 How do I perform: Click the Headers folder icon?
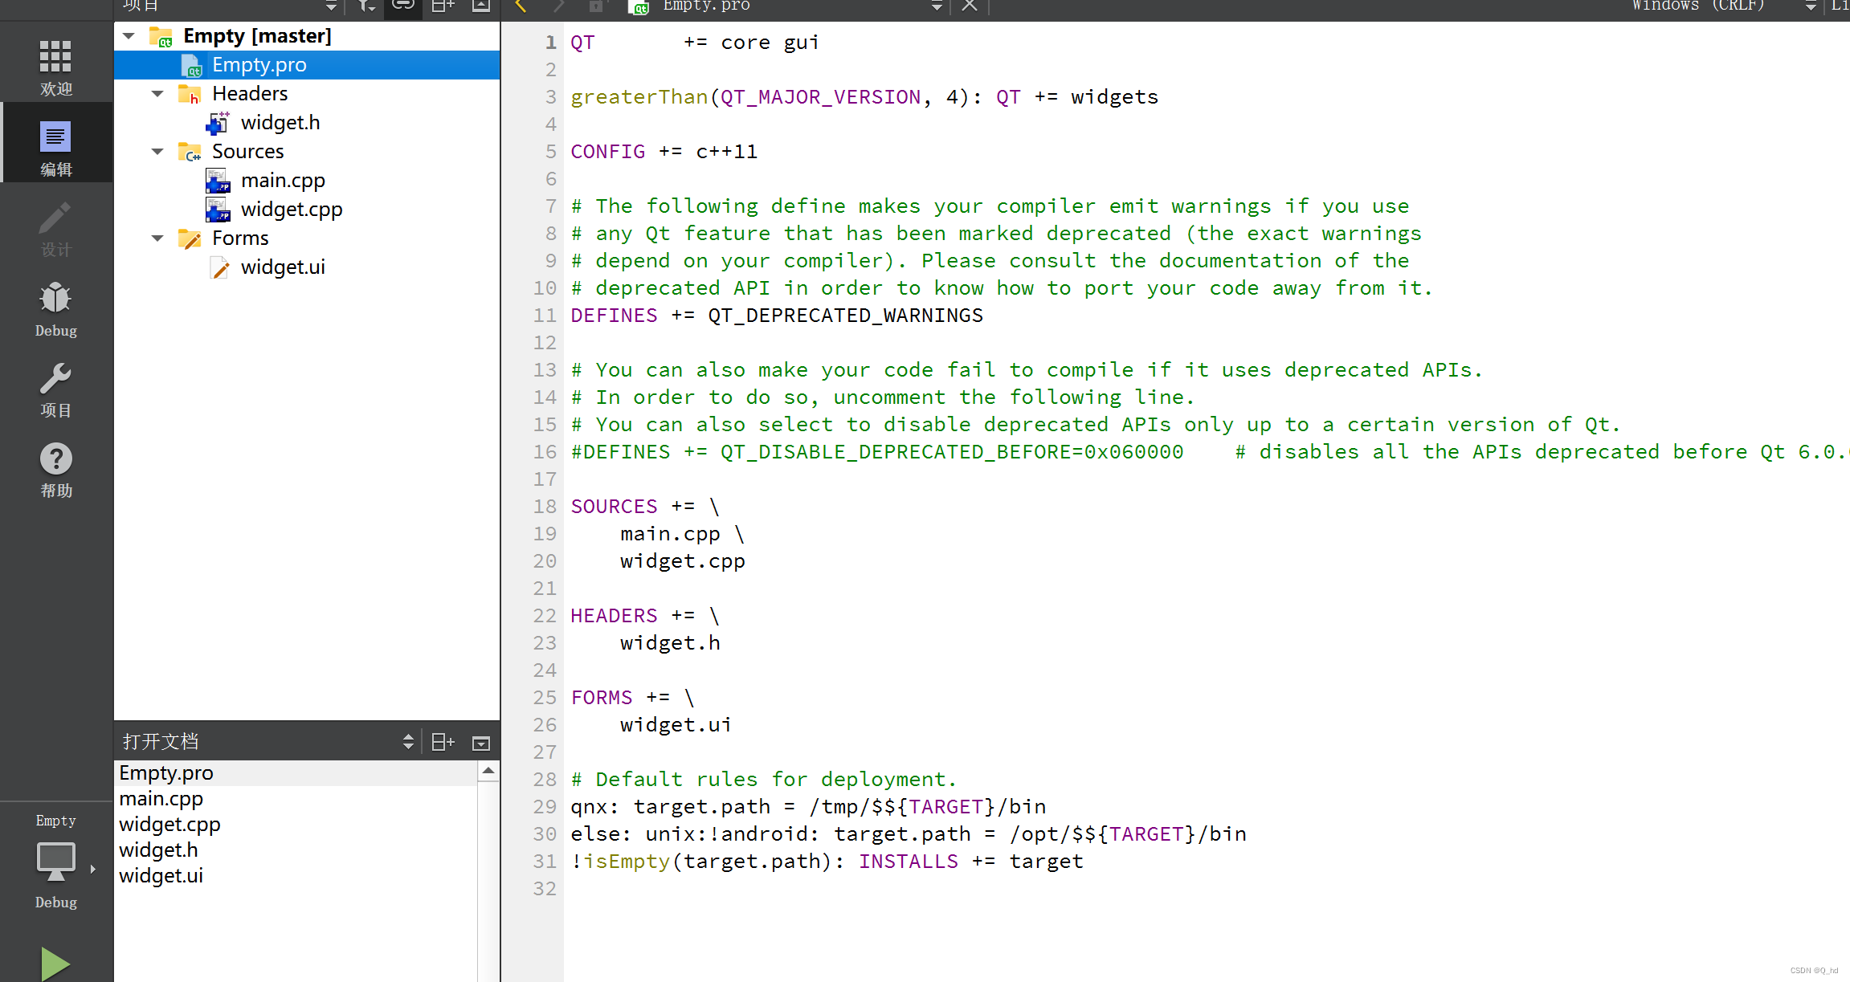tap(190, 94)
